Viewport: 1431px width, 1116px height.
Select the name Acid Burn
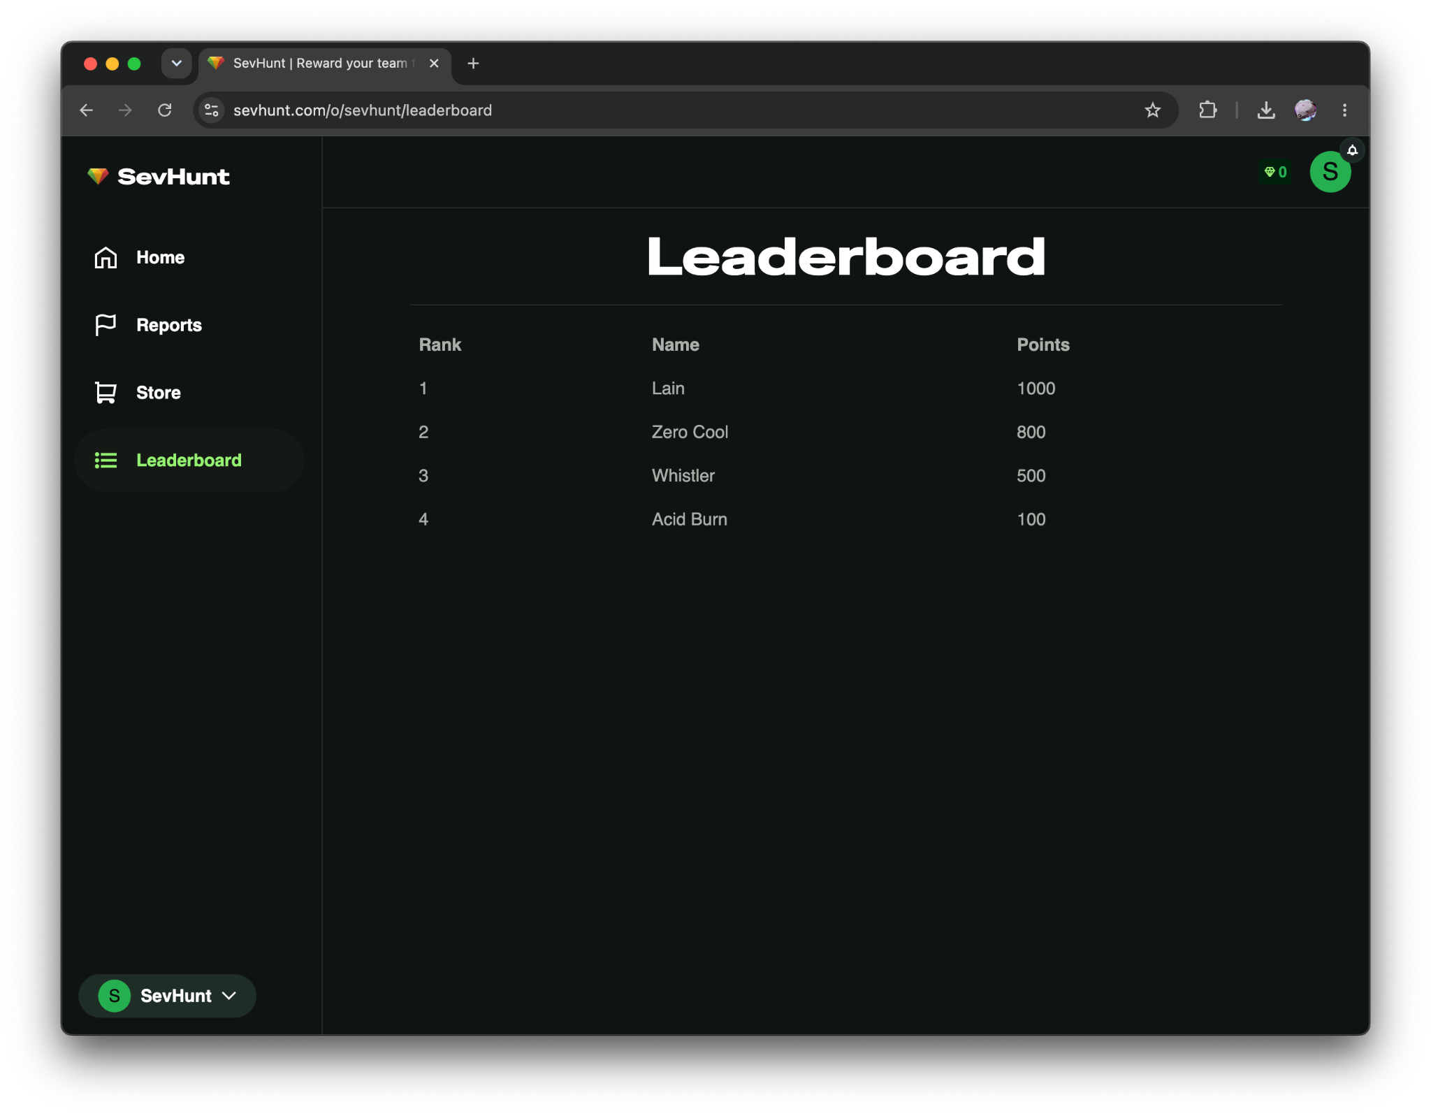[x=690, y=519]
